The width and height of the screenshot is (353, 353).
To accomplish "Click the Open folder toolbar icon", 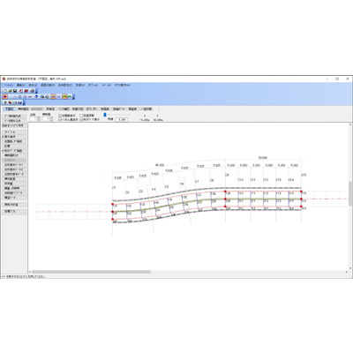I will coord(10,91).
